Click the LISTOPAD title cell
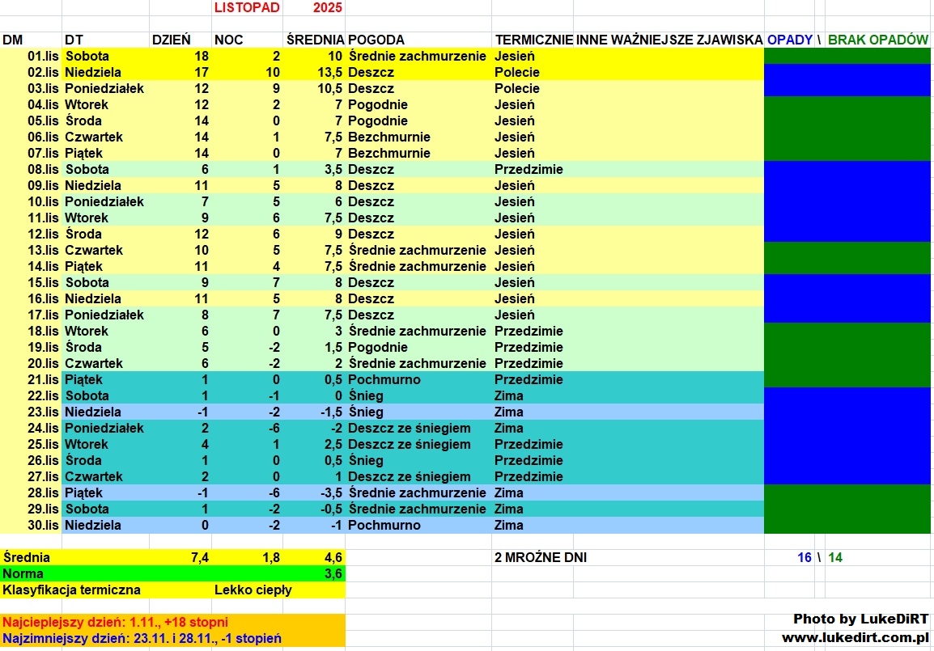 click(247, 8)
